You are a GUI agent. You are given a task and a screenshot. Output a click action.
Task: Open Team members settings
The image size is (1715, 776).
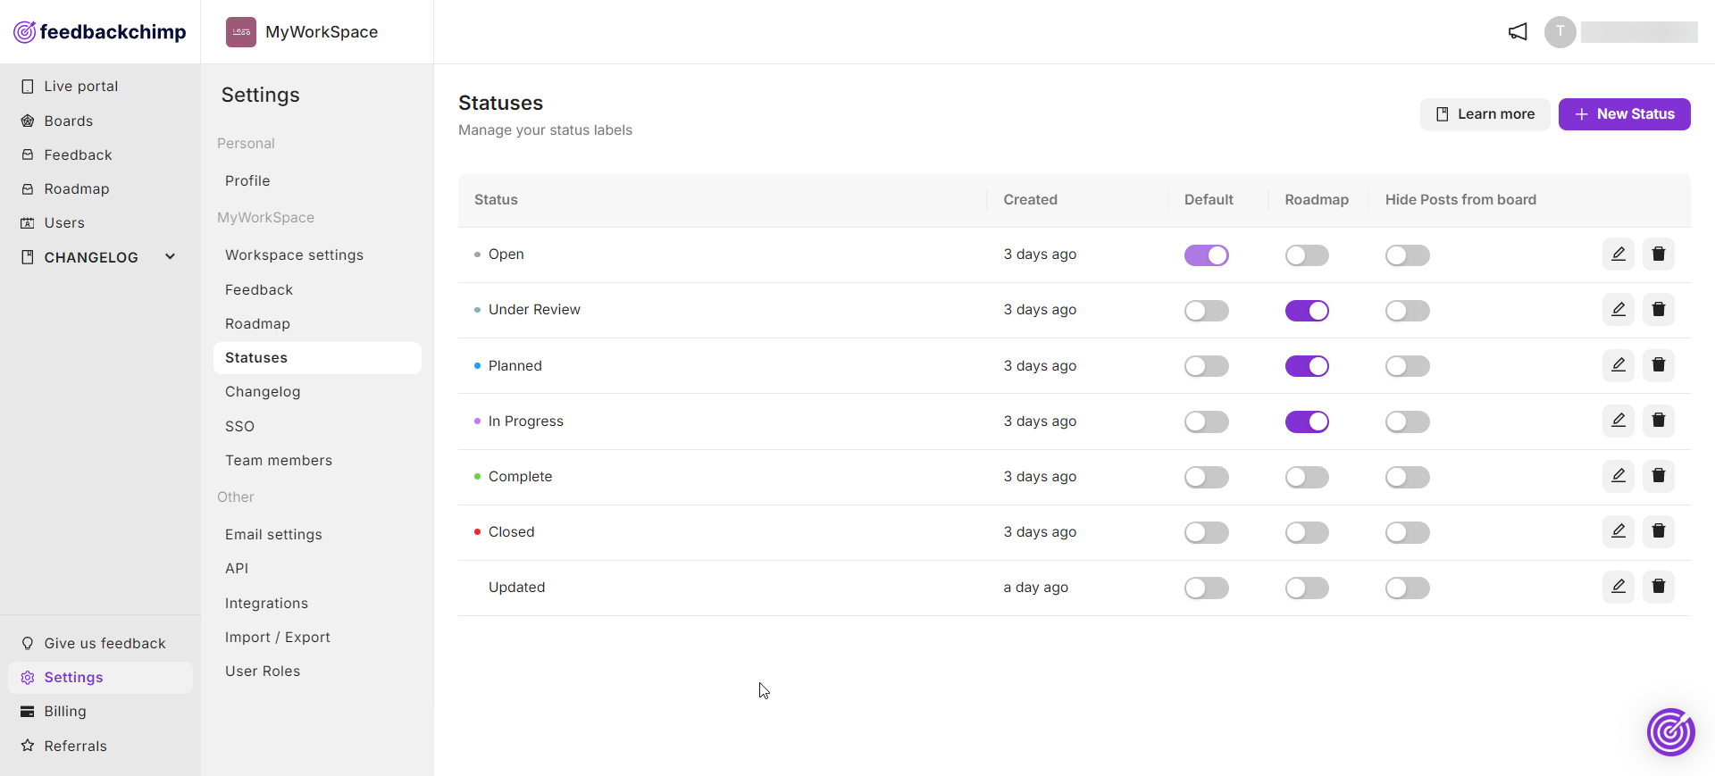(x=279, y=461)
